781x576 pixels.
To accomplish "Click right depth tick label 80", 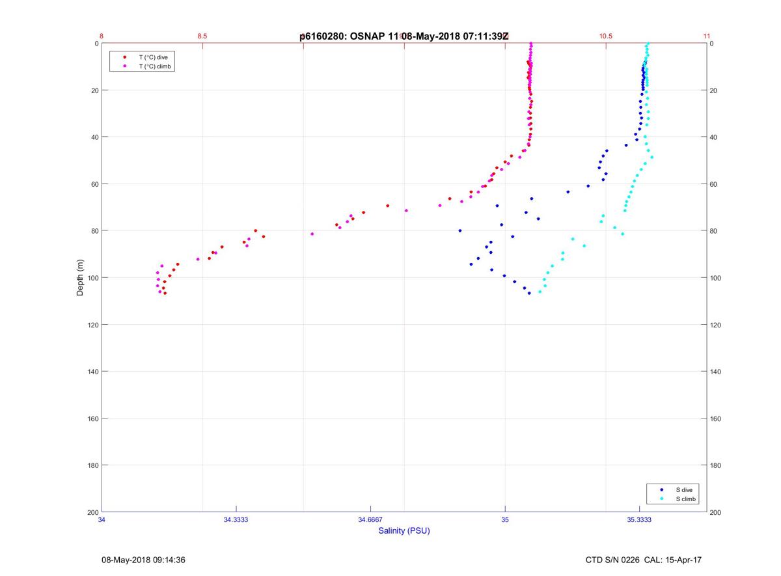I will 715,231.
